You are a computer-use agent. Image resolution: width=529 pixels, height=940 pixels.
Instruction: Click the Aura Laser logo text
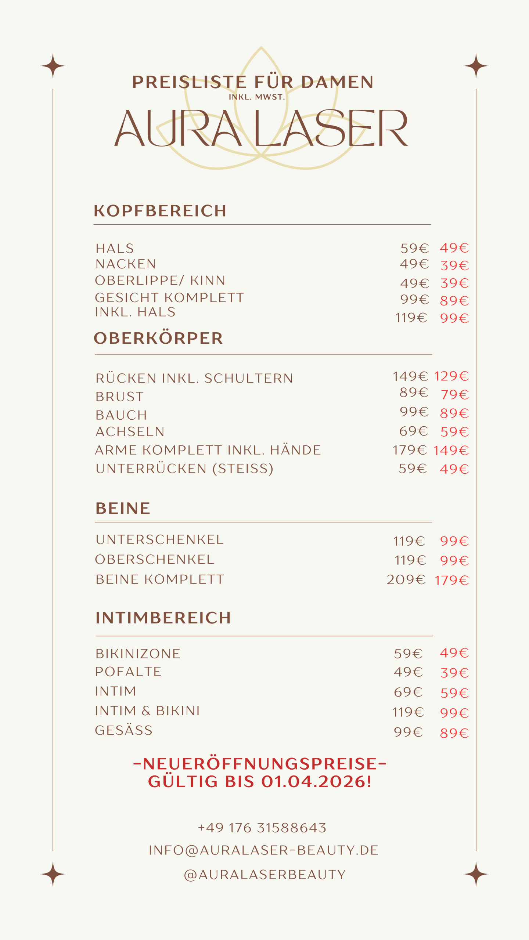coord(261,129)
